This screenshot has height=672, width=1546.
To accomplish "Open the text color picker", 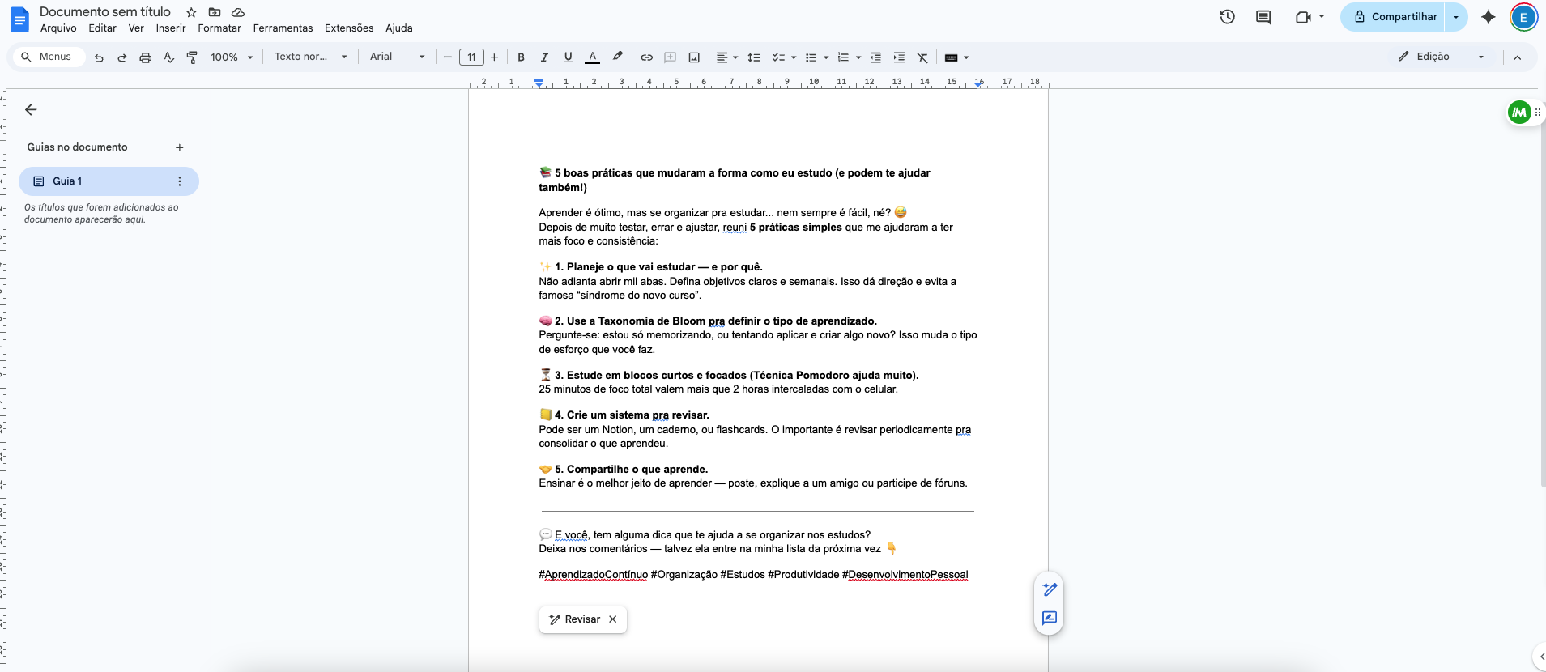I will [593, 57].
